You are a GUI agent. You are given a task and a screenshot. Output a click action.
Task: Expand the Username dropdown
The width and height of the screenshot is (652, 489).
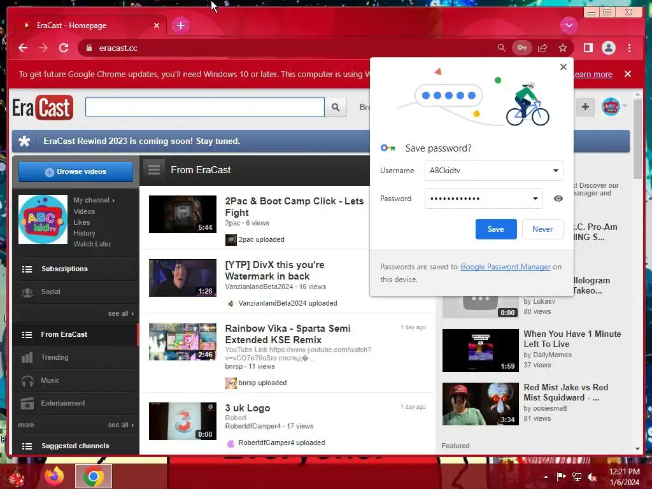pos(555,171)
